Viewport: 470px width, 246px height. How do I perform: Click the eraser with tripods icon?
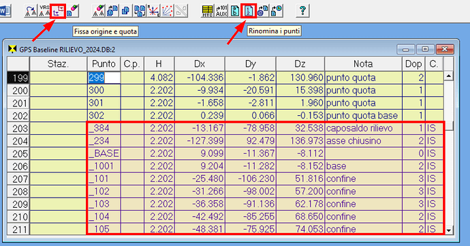[x=99, y=11]
